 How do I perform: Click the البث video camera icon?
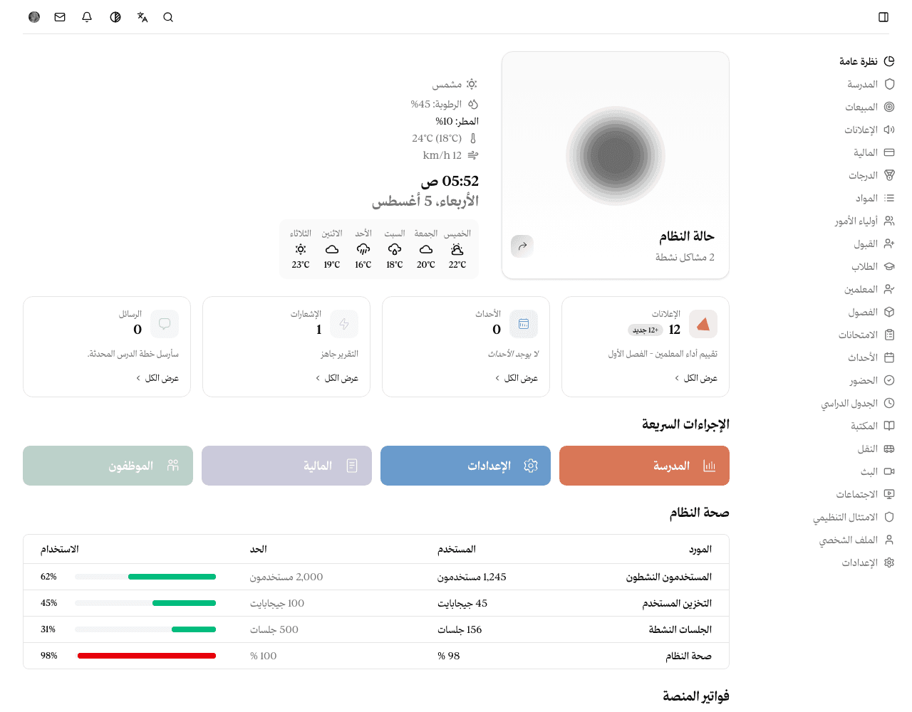[889, 471]
